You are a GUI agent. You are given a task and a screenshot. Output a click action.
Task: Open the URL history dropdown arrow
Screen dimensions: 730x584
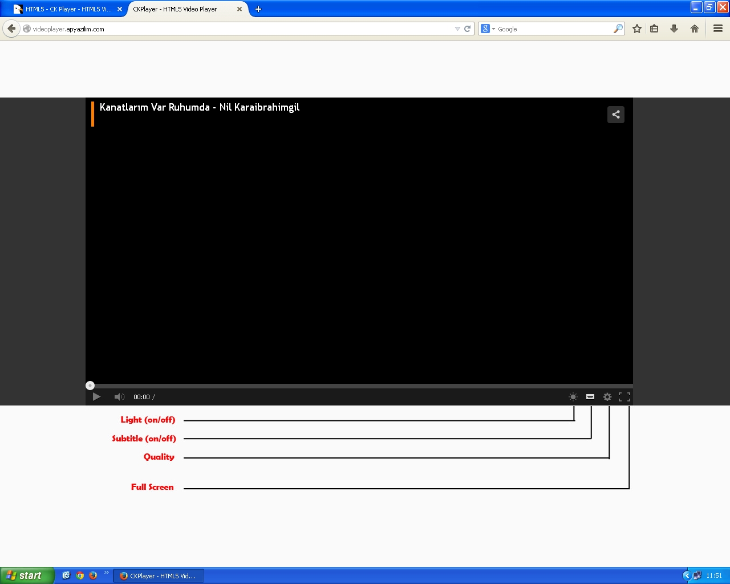click(x=457, y=29)
